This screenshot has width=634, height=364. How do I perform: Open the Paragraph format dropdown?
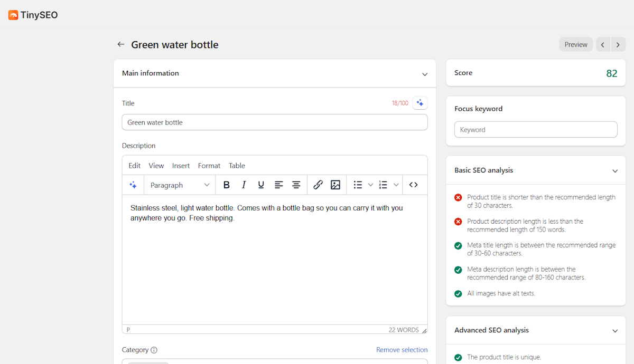tap(180, 185)
